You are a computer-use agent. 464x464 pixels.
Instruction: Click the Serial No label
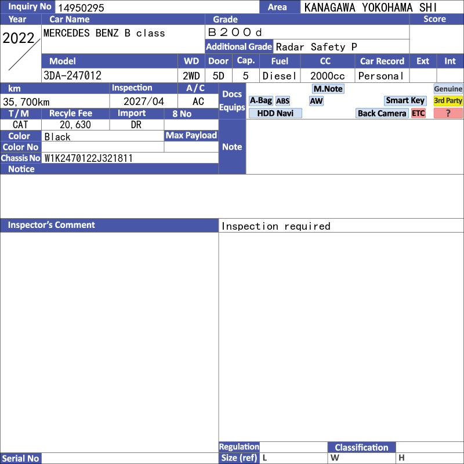click(x=21, y=458)
